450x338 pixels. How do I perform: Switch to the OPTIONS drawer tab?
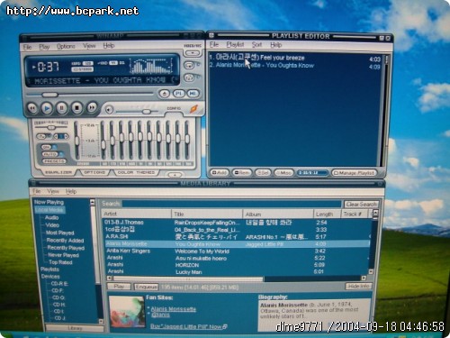94,172
